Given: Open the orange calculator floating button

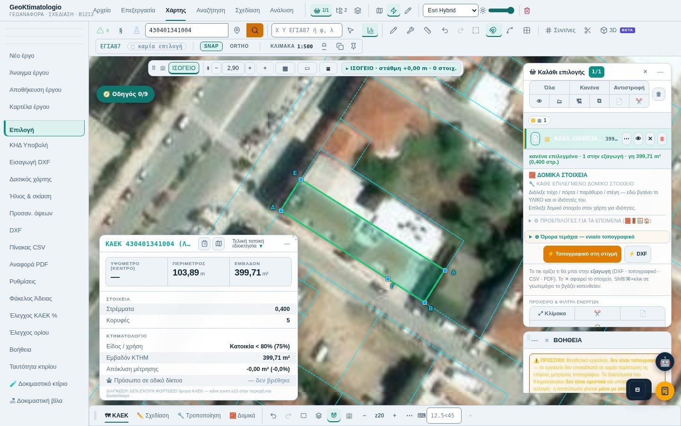Looking at the screenshot, I should click(665, 391).
